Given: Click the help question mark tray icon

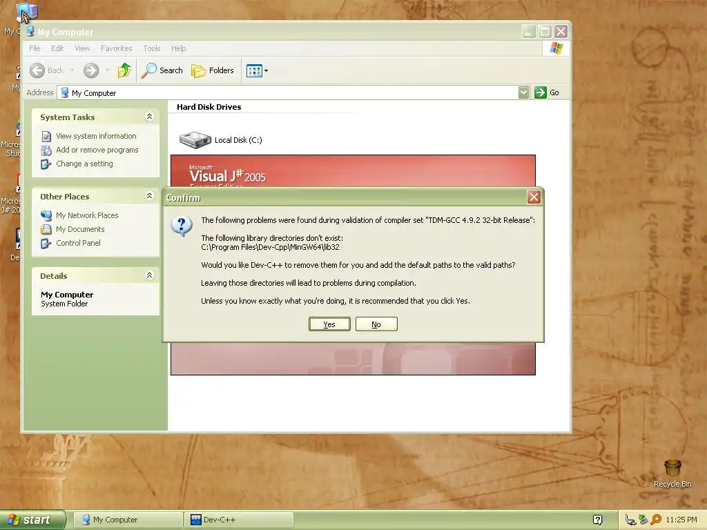Looking at the screenshot, I should [597, 520].
